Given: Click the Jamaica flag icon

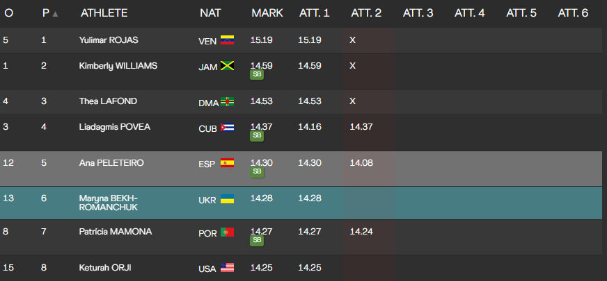Looking at the screenshot, I should click(x=227, y=66).
